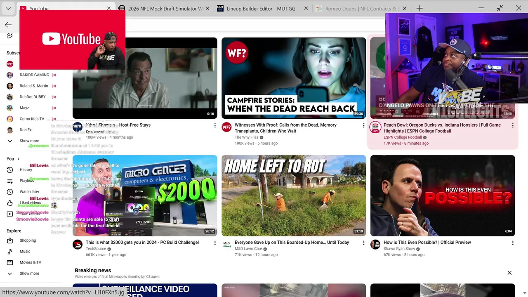The height and width of the screenshot is (297, 528).
Task: Open Your videos icon in sidebar
Action: pos(10,214)
